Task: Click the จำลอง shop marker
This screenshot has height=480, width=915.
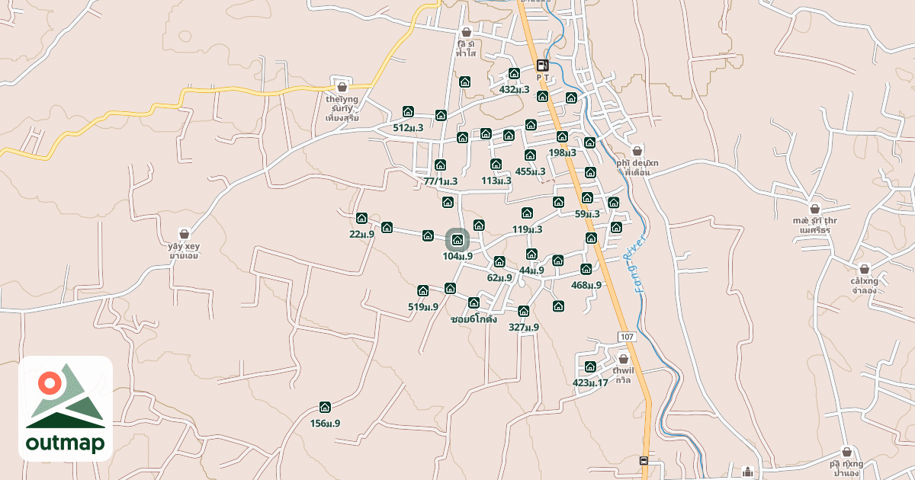Action: [x=864, y=268]
